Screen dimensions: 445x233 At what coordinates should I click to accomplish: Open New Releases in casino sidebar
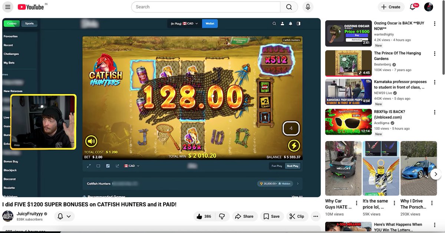coord(13,91)
